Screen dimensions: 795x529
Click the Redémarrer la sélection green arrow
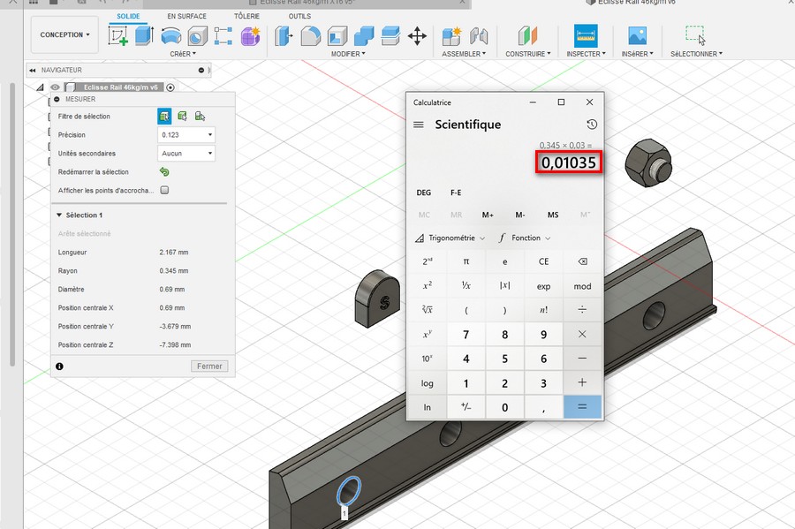pyautogui.click(x=164, y=172)
